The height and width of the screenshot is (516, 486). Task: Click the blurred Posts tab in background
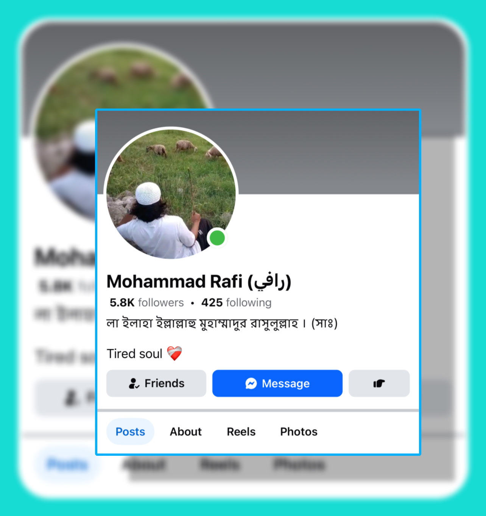coord(67,464)
